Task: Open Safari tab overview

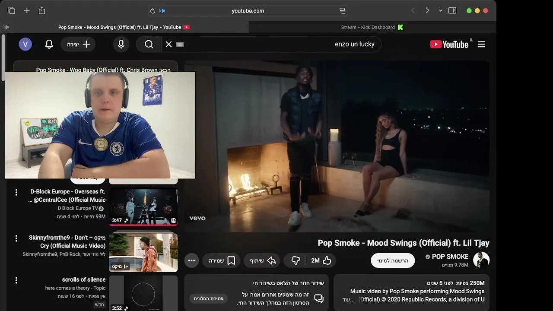Action: pos(12,11)
